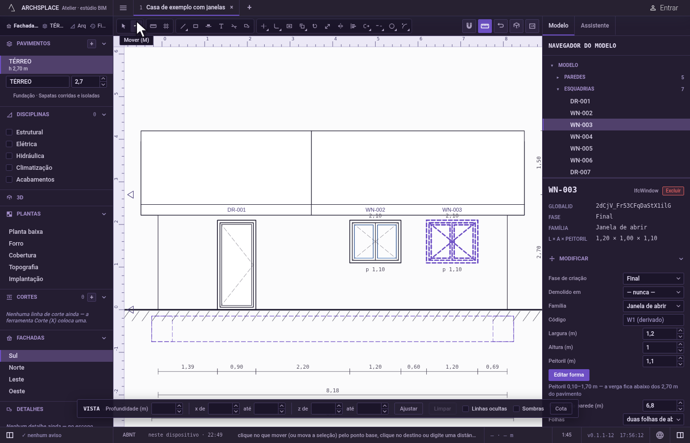Image resolution: width=690 pixels, height=443 pixels.
Task: Enable Linhas ocultas checkbox
Action: tap(465, 409)
